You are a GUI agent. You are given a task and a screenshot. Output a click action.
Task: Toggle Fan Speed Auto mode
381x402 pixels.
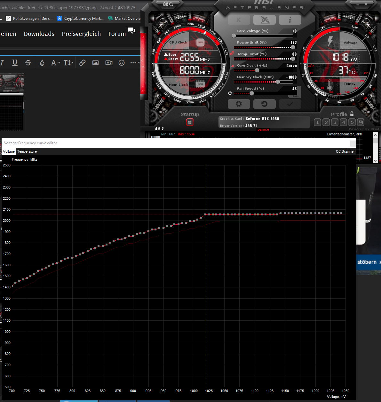pos(296,96)
